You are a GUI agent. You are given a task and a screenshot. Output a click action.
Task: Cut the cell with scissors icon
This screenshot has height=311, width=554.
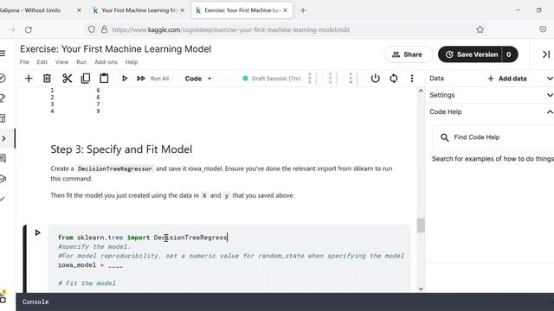(x=67, y=79)
